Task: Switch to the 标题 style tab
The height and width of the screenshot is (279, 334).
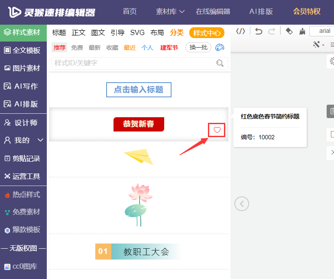Action: click(59, 32)
